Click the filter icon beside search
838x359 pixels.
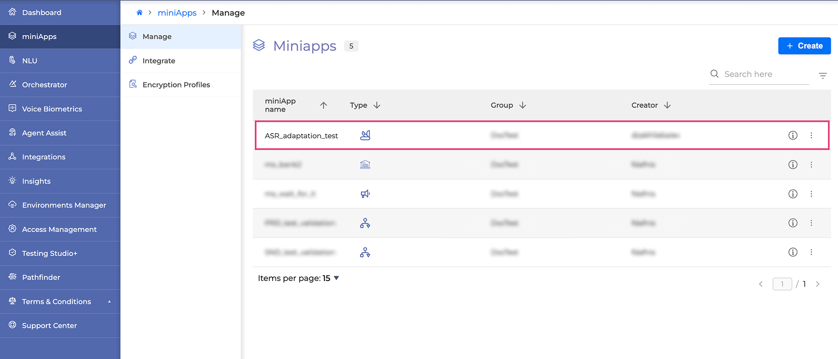[x=823, y=76]
